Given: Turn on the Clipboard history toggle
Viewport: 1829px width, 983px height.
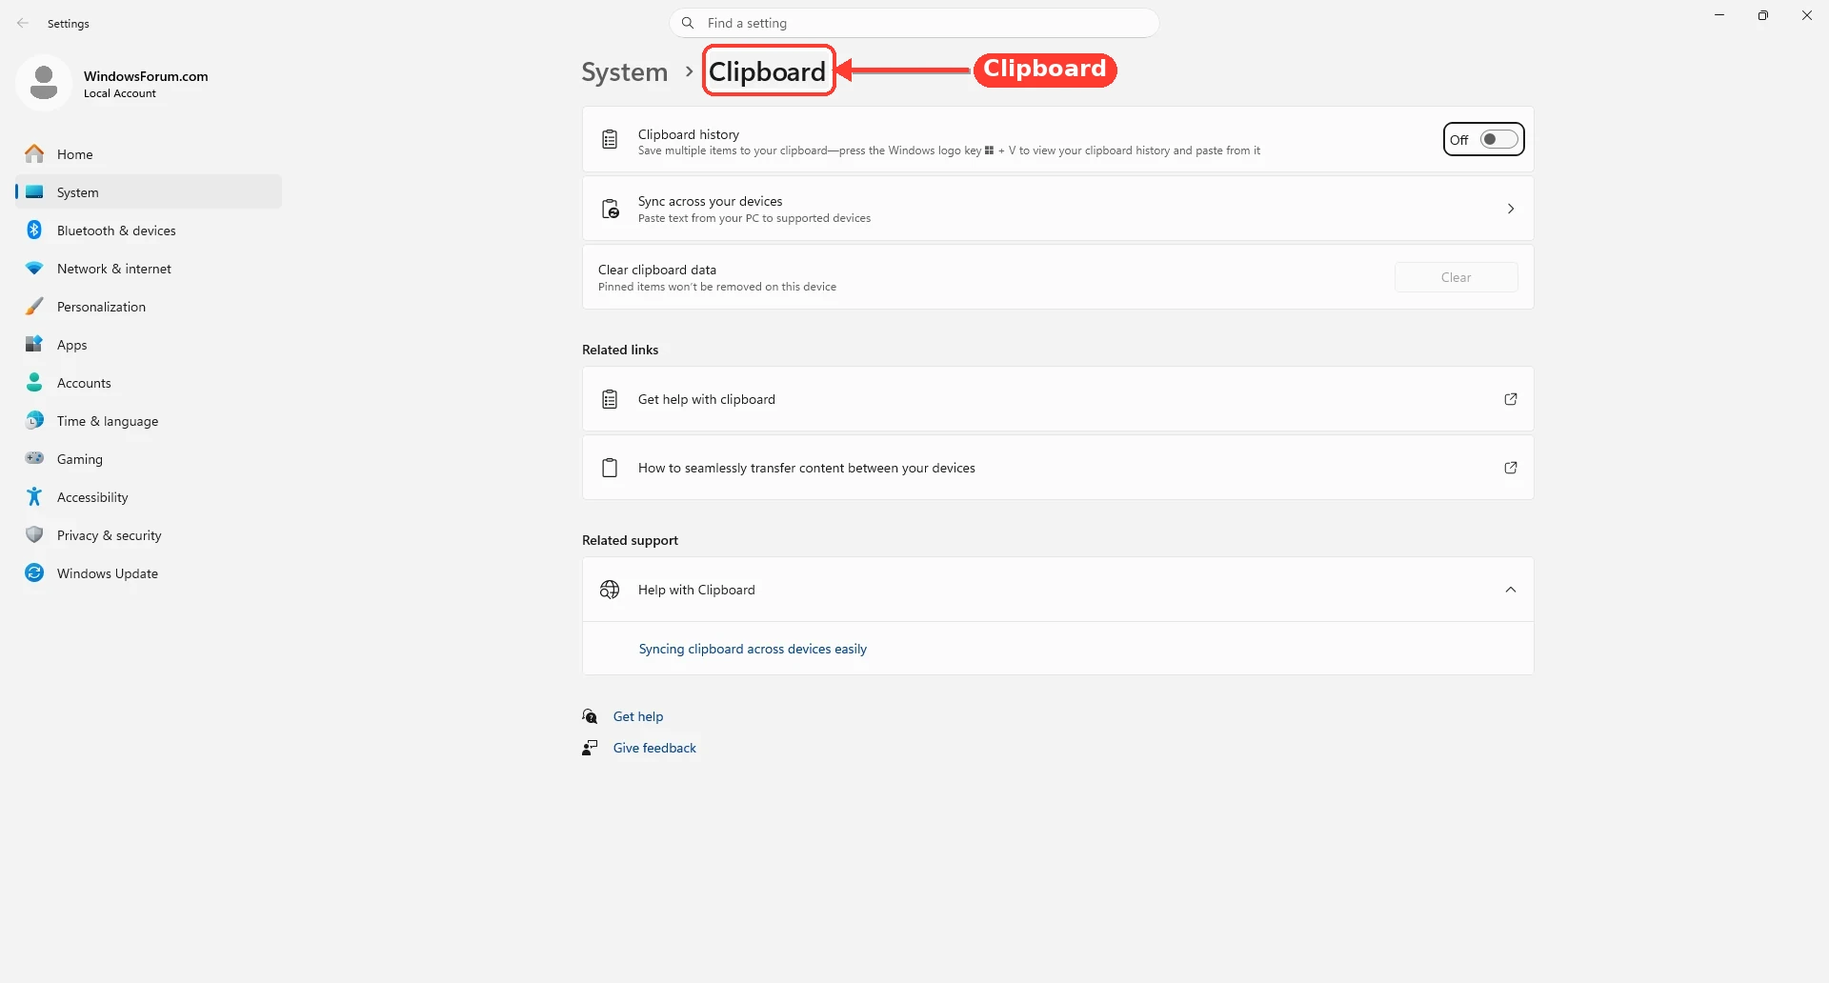Looking at the screenshot, I should (1499, 139).
